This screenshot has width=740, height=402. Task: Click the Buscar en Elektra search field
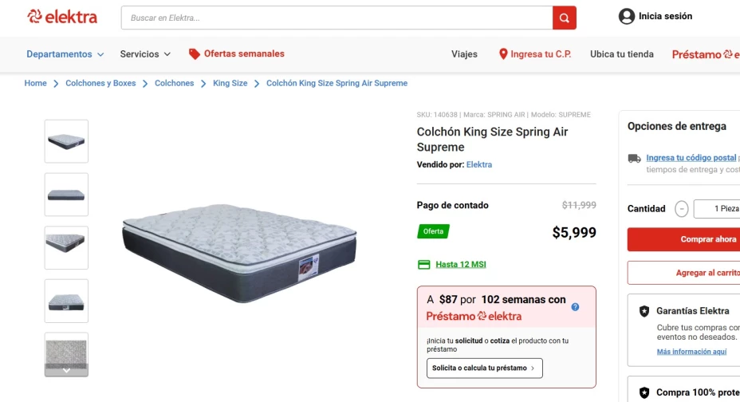pyautogui.click(x=337, y=18)
